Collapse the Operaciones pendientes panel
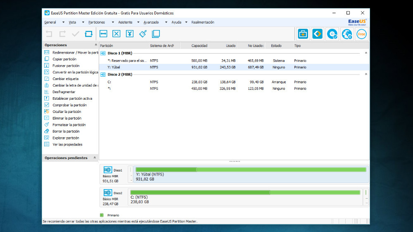The image size is (413, 232). point(95,158)
